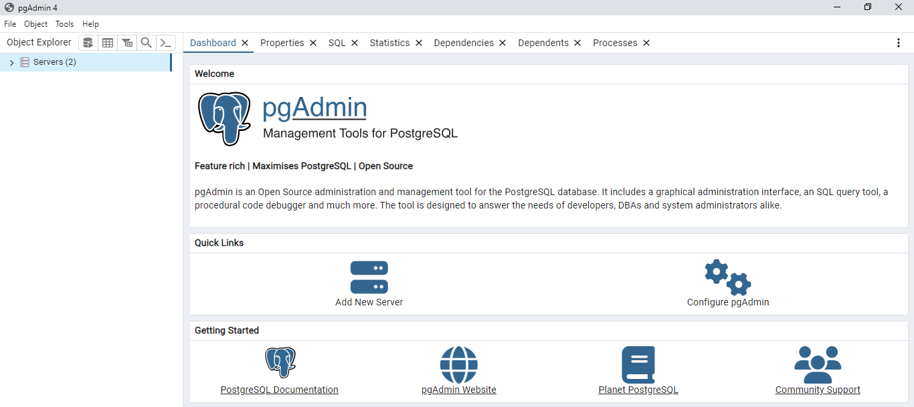Close the pgAdmin 4 window
Image resolution: width=914 pixels, height=407 pixels.
coord(899,7)
